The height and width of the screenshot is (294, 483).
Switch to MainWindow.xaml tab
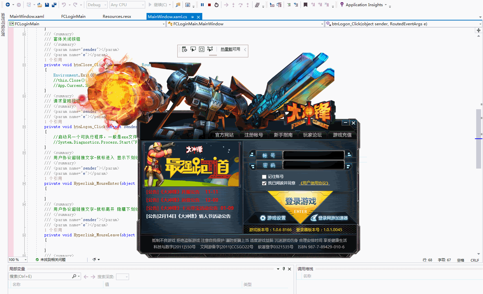point(27,17)
